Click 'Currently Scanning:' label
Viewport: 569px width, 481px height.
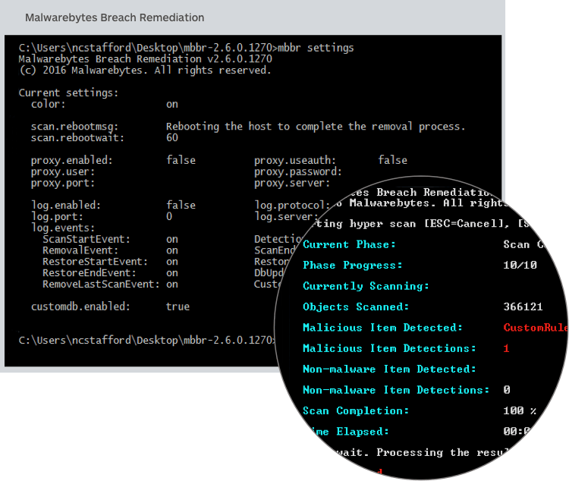click(366, 286)
